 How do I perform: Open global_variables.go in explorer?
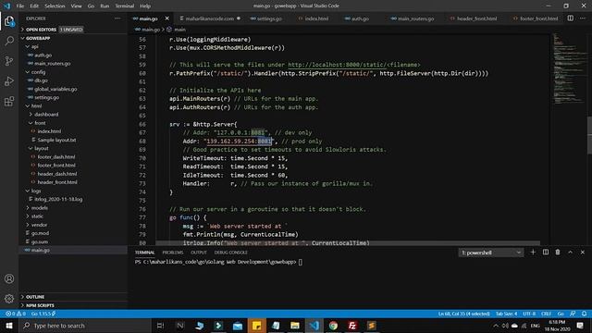[x=55, y=89]
